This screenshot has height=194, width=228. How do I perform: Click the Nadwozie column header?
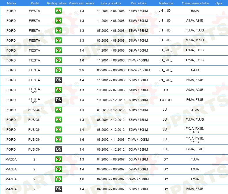tap(166, 3)
